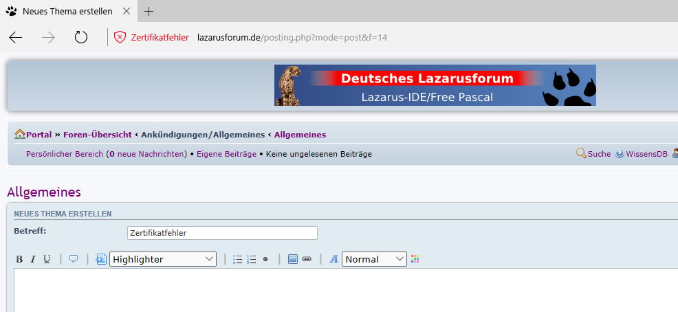The width and height of the screenshot is (678, 312).
Task: Insert a quote speech bubble
Action: click(74, 259)
